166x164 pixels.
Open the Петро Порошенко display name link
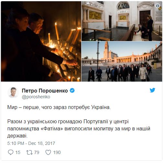pyautogui.click(x=45, y=91)
